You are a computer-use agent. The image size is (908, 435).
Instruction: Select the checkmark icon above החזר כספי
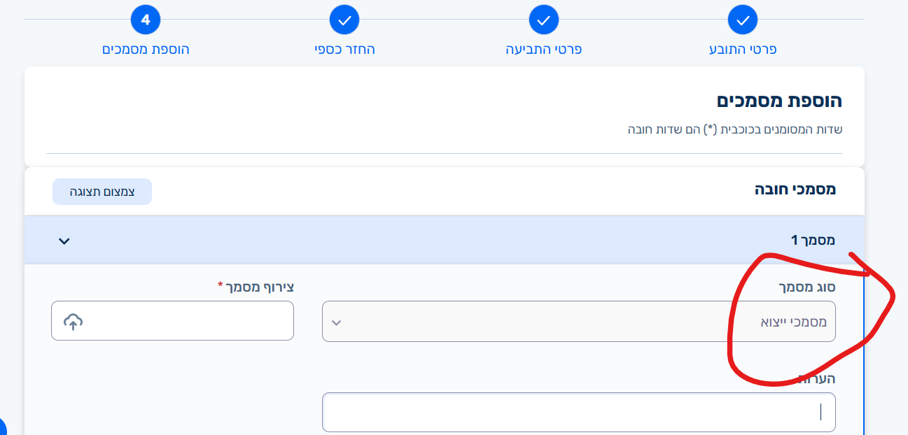point(344,20)
